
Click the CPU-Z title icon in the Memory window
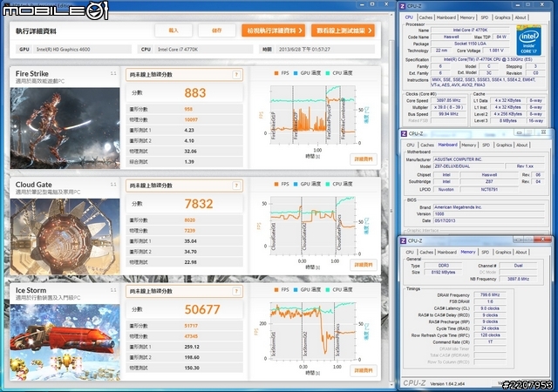tap(403, 240)
